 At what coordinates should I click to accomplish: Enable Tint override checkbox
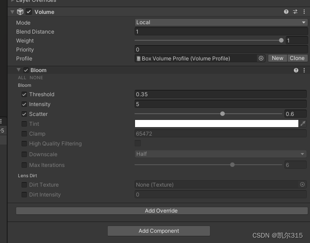(x=24, y=124)
